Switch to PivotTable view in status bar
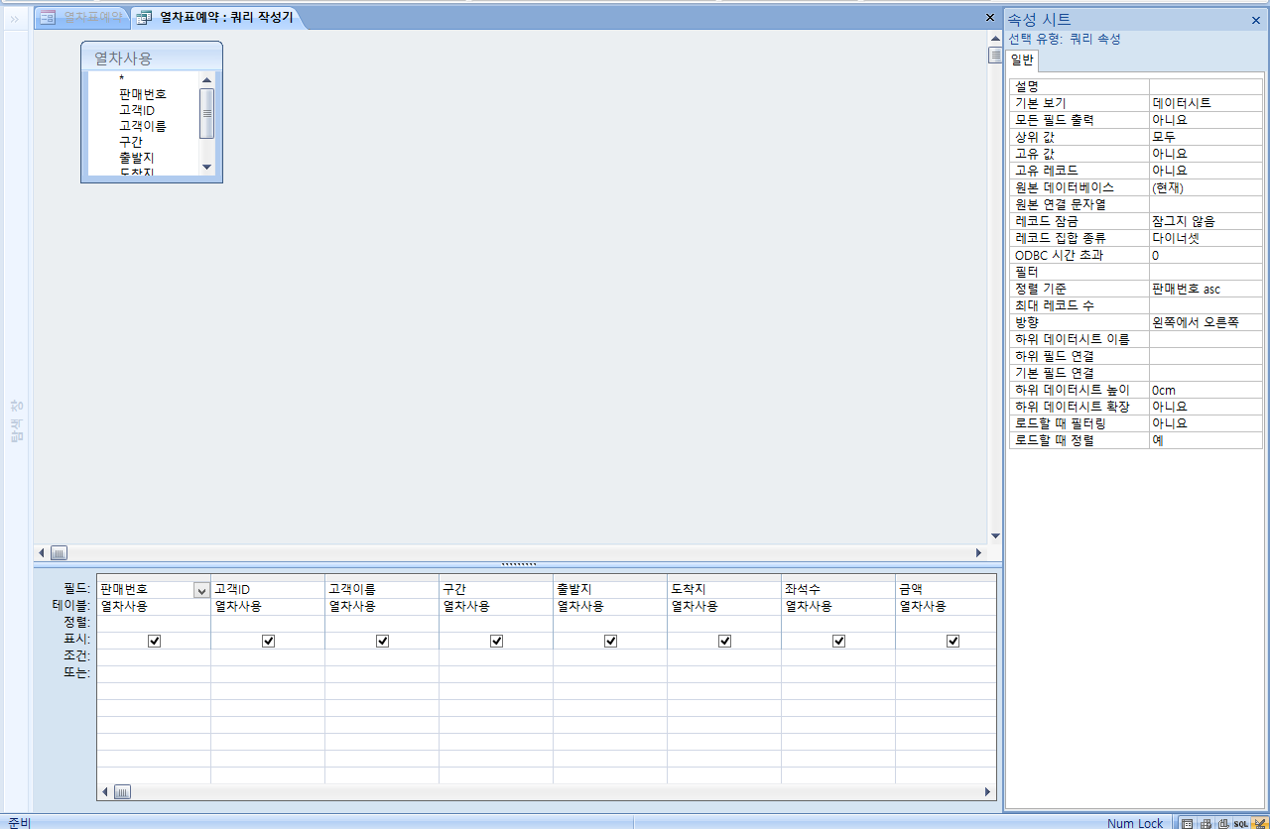 tap(1205, 823)
